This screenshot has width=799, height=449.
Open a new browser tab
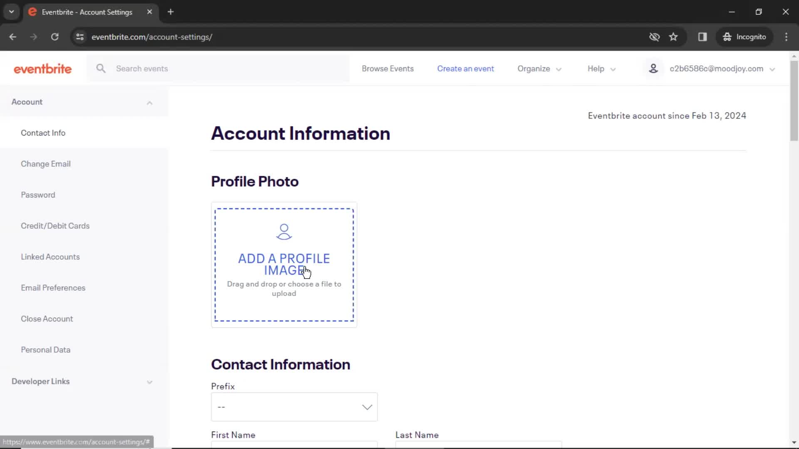pyautogui.click(x=171, y=12)
